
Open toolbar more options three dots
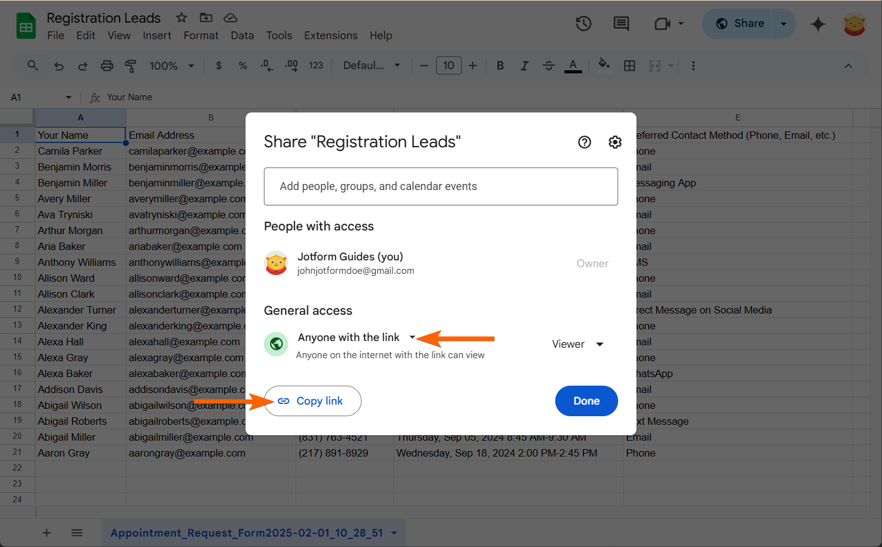(693, 66)
